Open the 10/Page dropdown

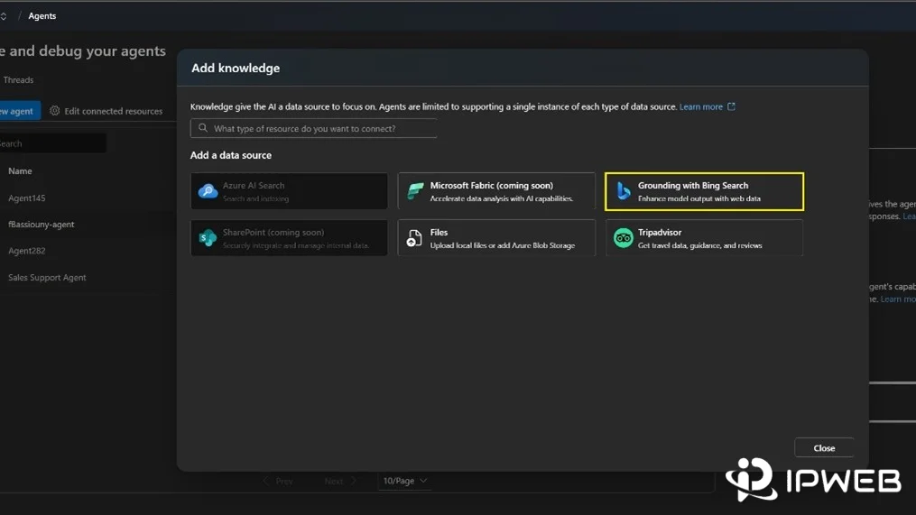point(404,481)
